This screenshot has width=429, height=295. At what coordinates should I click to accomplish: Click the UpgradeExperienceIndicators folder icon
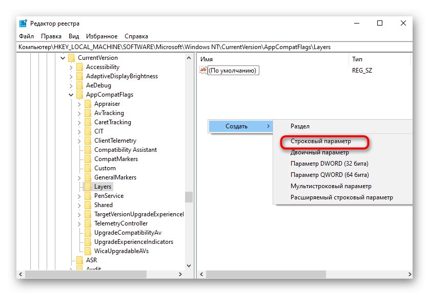click(x=88, y=242)
